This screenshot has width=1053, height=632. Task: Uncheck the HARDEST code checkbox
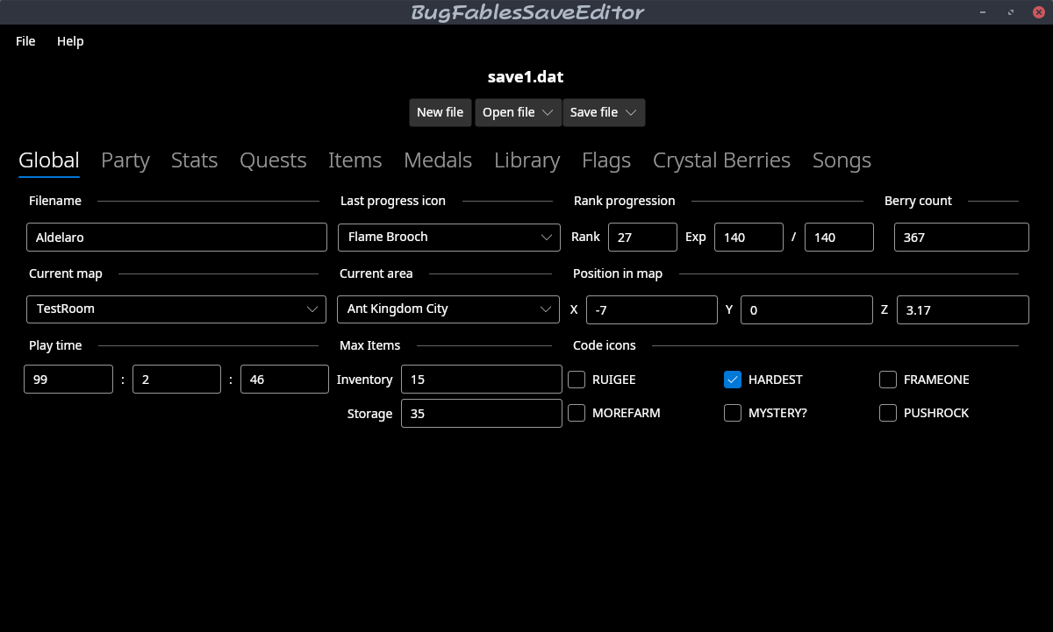(x=733, y=380)
